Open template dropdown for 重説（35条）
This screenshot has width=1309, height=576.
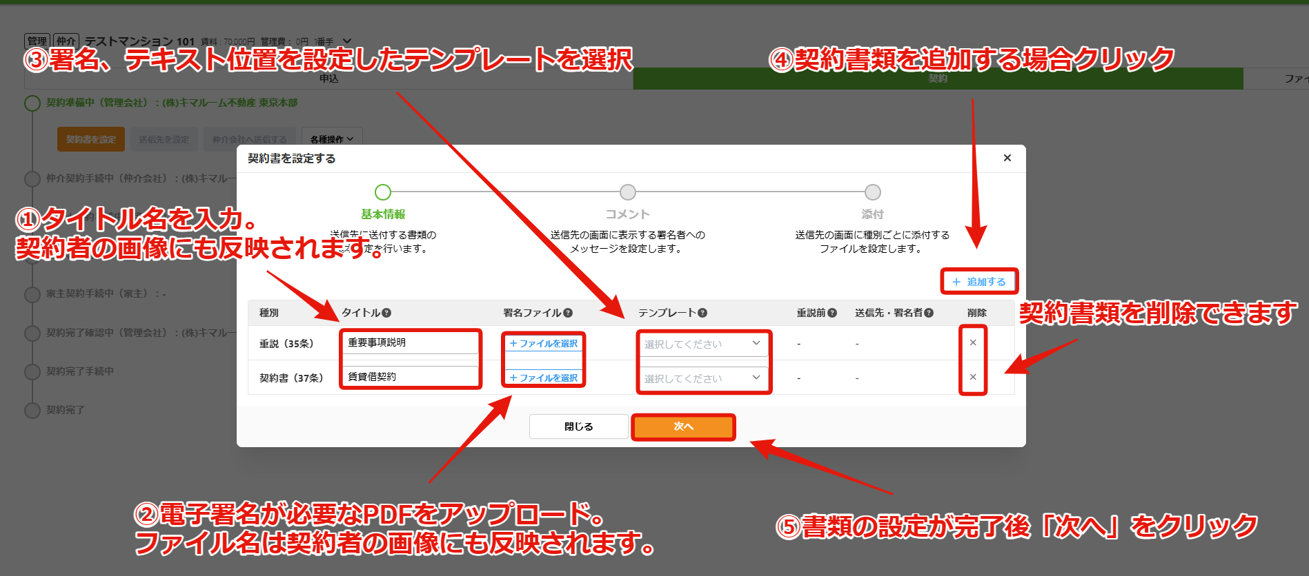pyautogui.click(x=703, y=344)
